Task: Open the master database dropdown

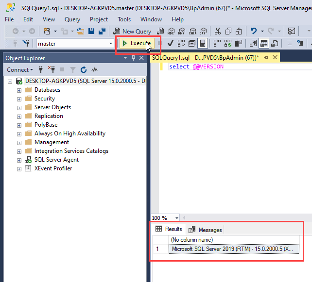Action: click(111, 43)
